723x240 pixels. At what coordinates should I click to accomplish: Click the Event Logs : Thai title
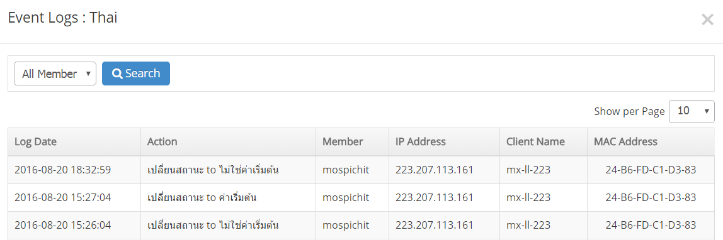point(63,18)
